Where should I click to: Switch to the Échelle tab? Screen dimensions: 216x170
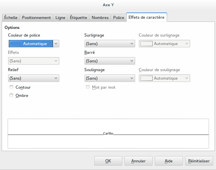pos(11,18)
